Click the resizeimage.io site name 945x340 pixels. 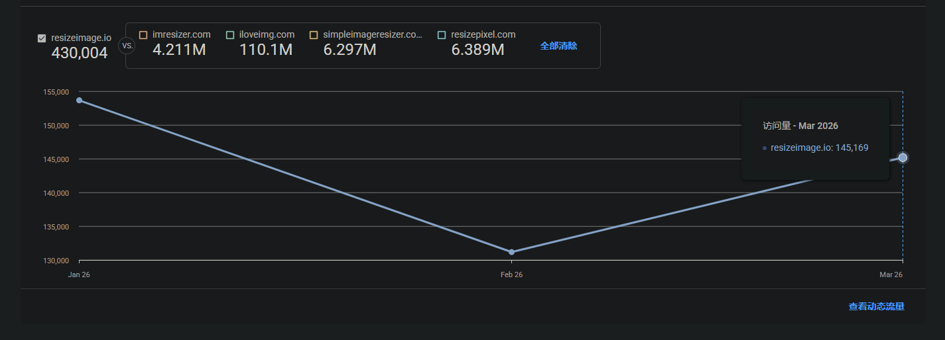[81, 38]
